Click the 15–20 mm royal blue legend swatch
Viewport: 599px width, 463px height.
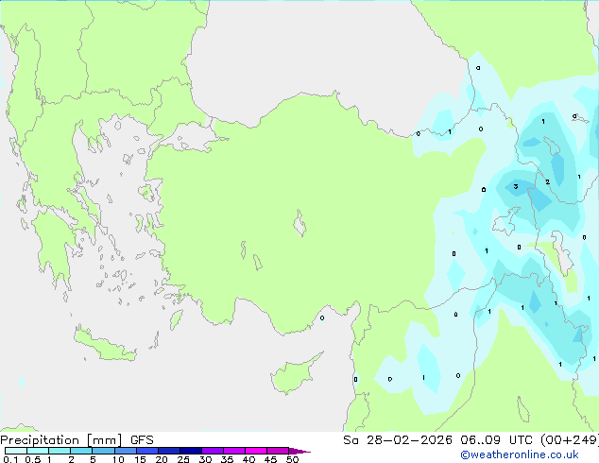click(147, 451)
